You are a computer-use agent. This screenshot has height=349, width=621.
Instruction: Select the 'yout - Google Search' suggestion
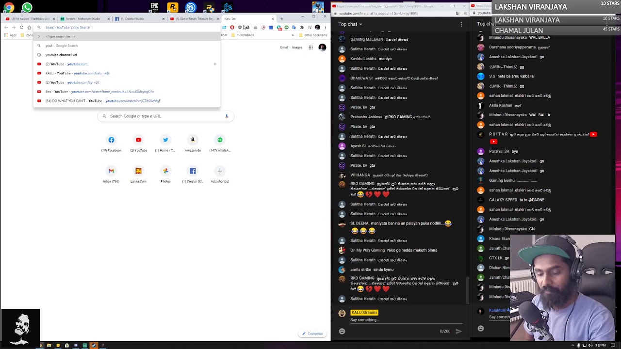[x=127, y=46]
